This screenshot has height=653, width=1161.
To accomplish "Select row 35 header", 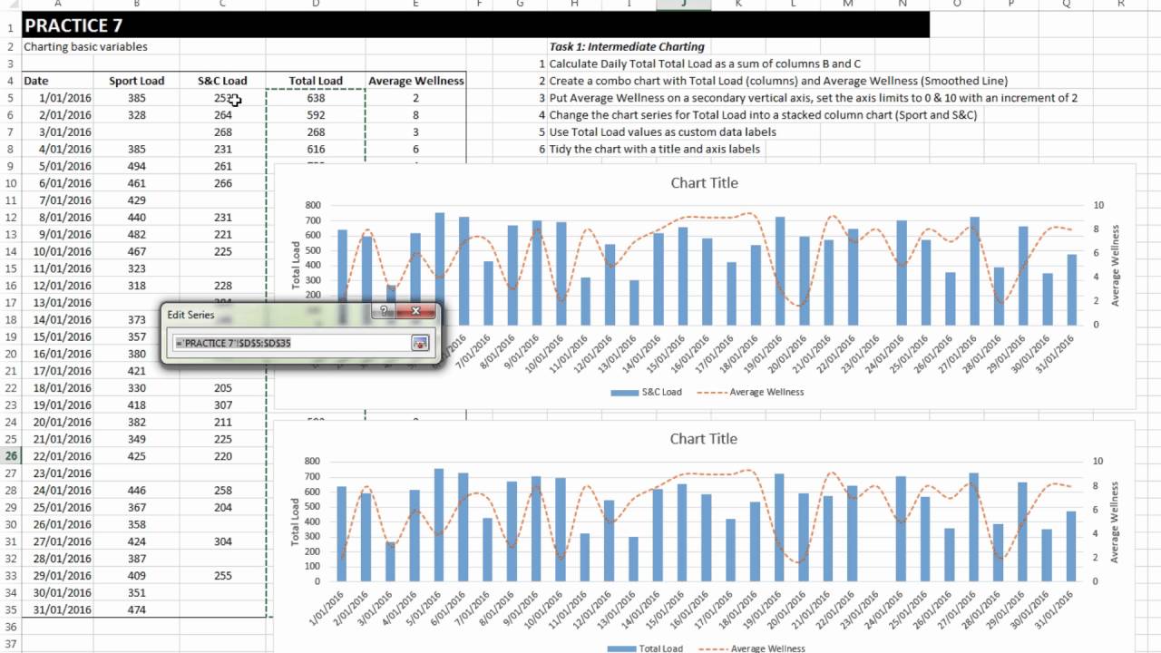I will pyautogui.click(x=10, y=609).
